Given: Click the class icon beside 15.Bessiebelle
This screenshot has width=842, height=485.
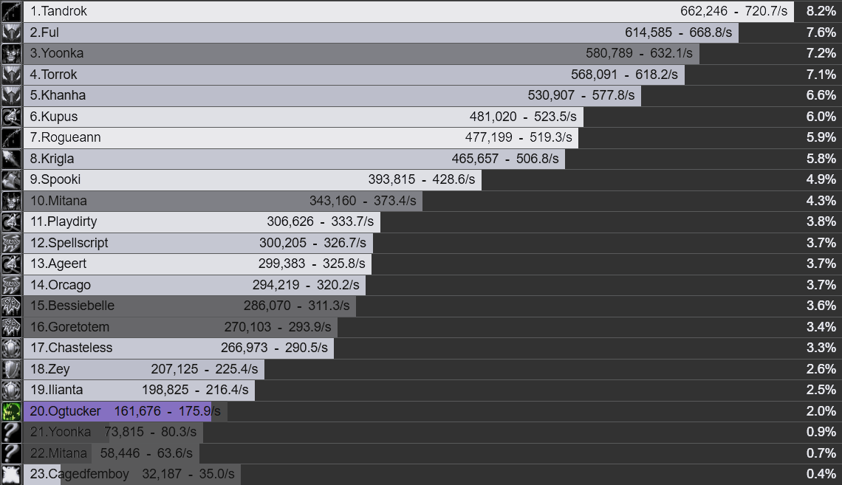Looking at the screenshot, I should pyautogui.click(x=11, y=306).
